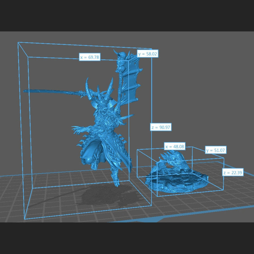254x254 pixels.
Task: Click the x = 69.78 dimension label
Action: (89, 57)
